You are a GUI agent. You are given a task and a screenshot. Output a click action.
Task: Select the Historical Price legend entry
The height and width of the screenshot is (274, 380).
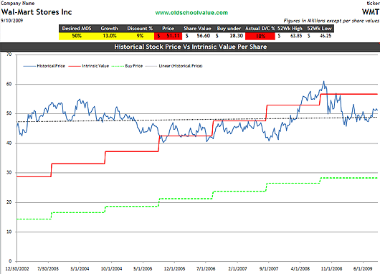(x=44, y=66)
